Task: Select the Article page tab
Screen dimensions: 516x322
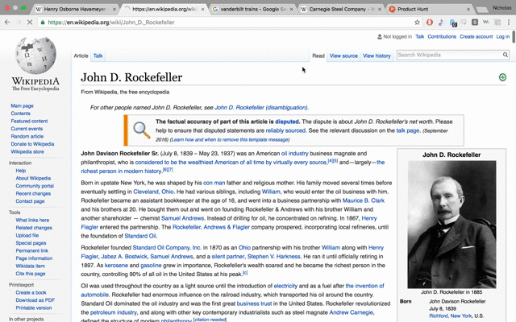Action: tap(81, 56)
